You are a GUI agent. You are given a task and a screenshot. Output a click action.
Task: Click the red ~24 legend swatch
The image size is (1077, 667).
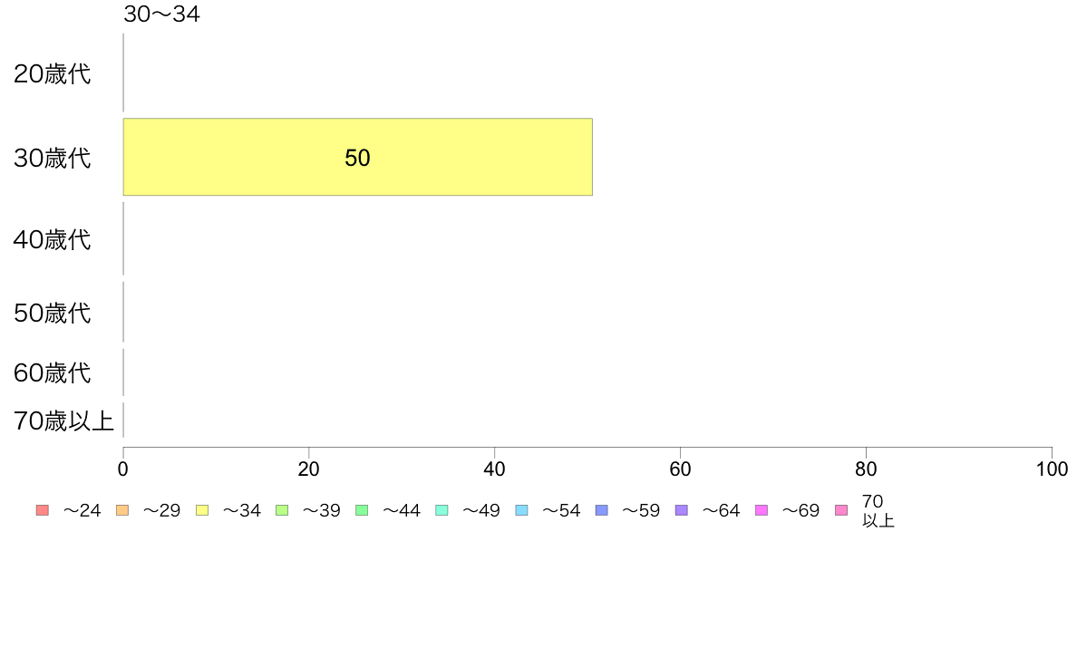(43, 510)
